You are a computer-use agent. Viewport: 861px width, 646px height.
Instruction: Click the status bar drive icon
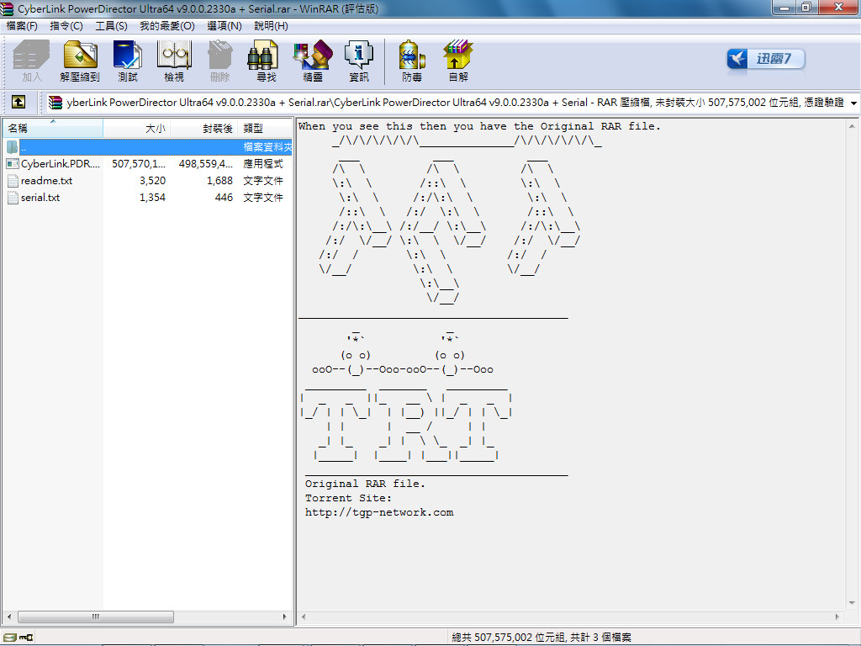click(x=8, y=638)
